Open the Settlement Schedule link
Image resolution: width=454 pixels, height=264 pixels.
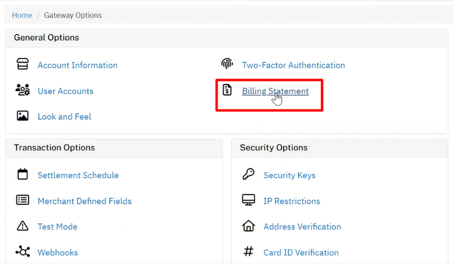[x=78, y=175]
